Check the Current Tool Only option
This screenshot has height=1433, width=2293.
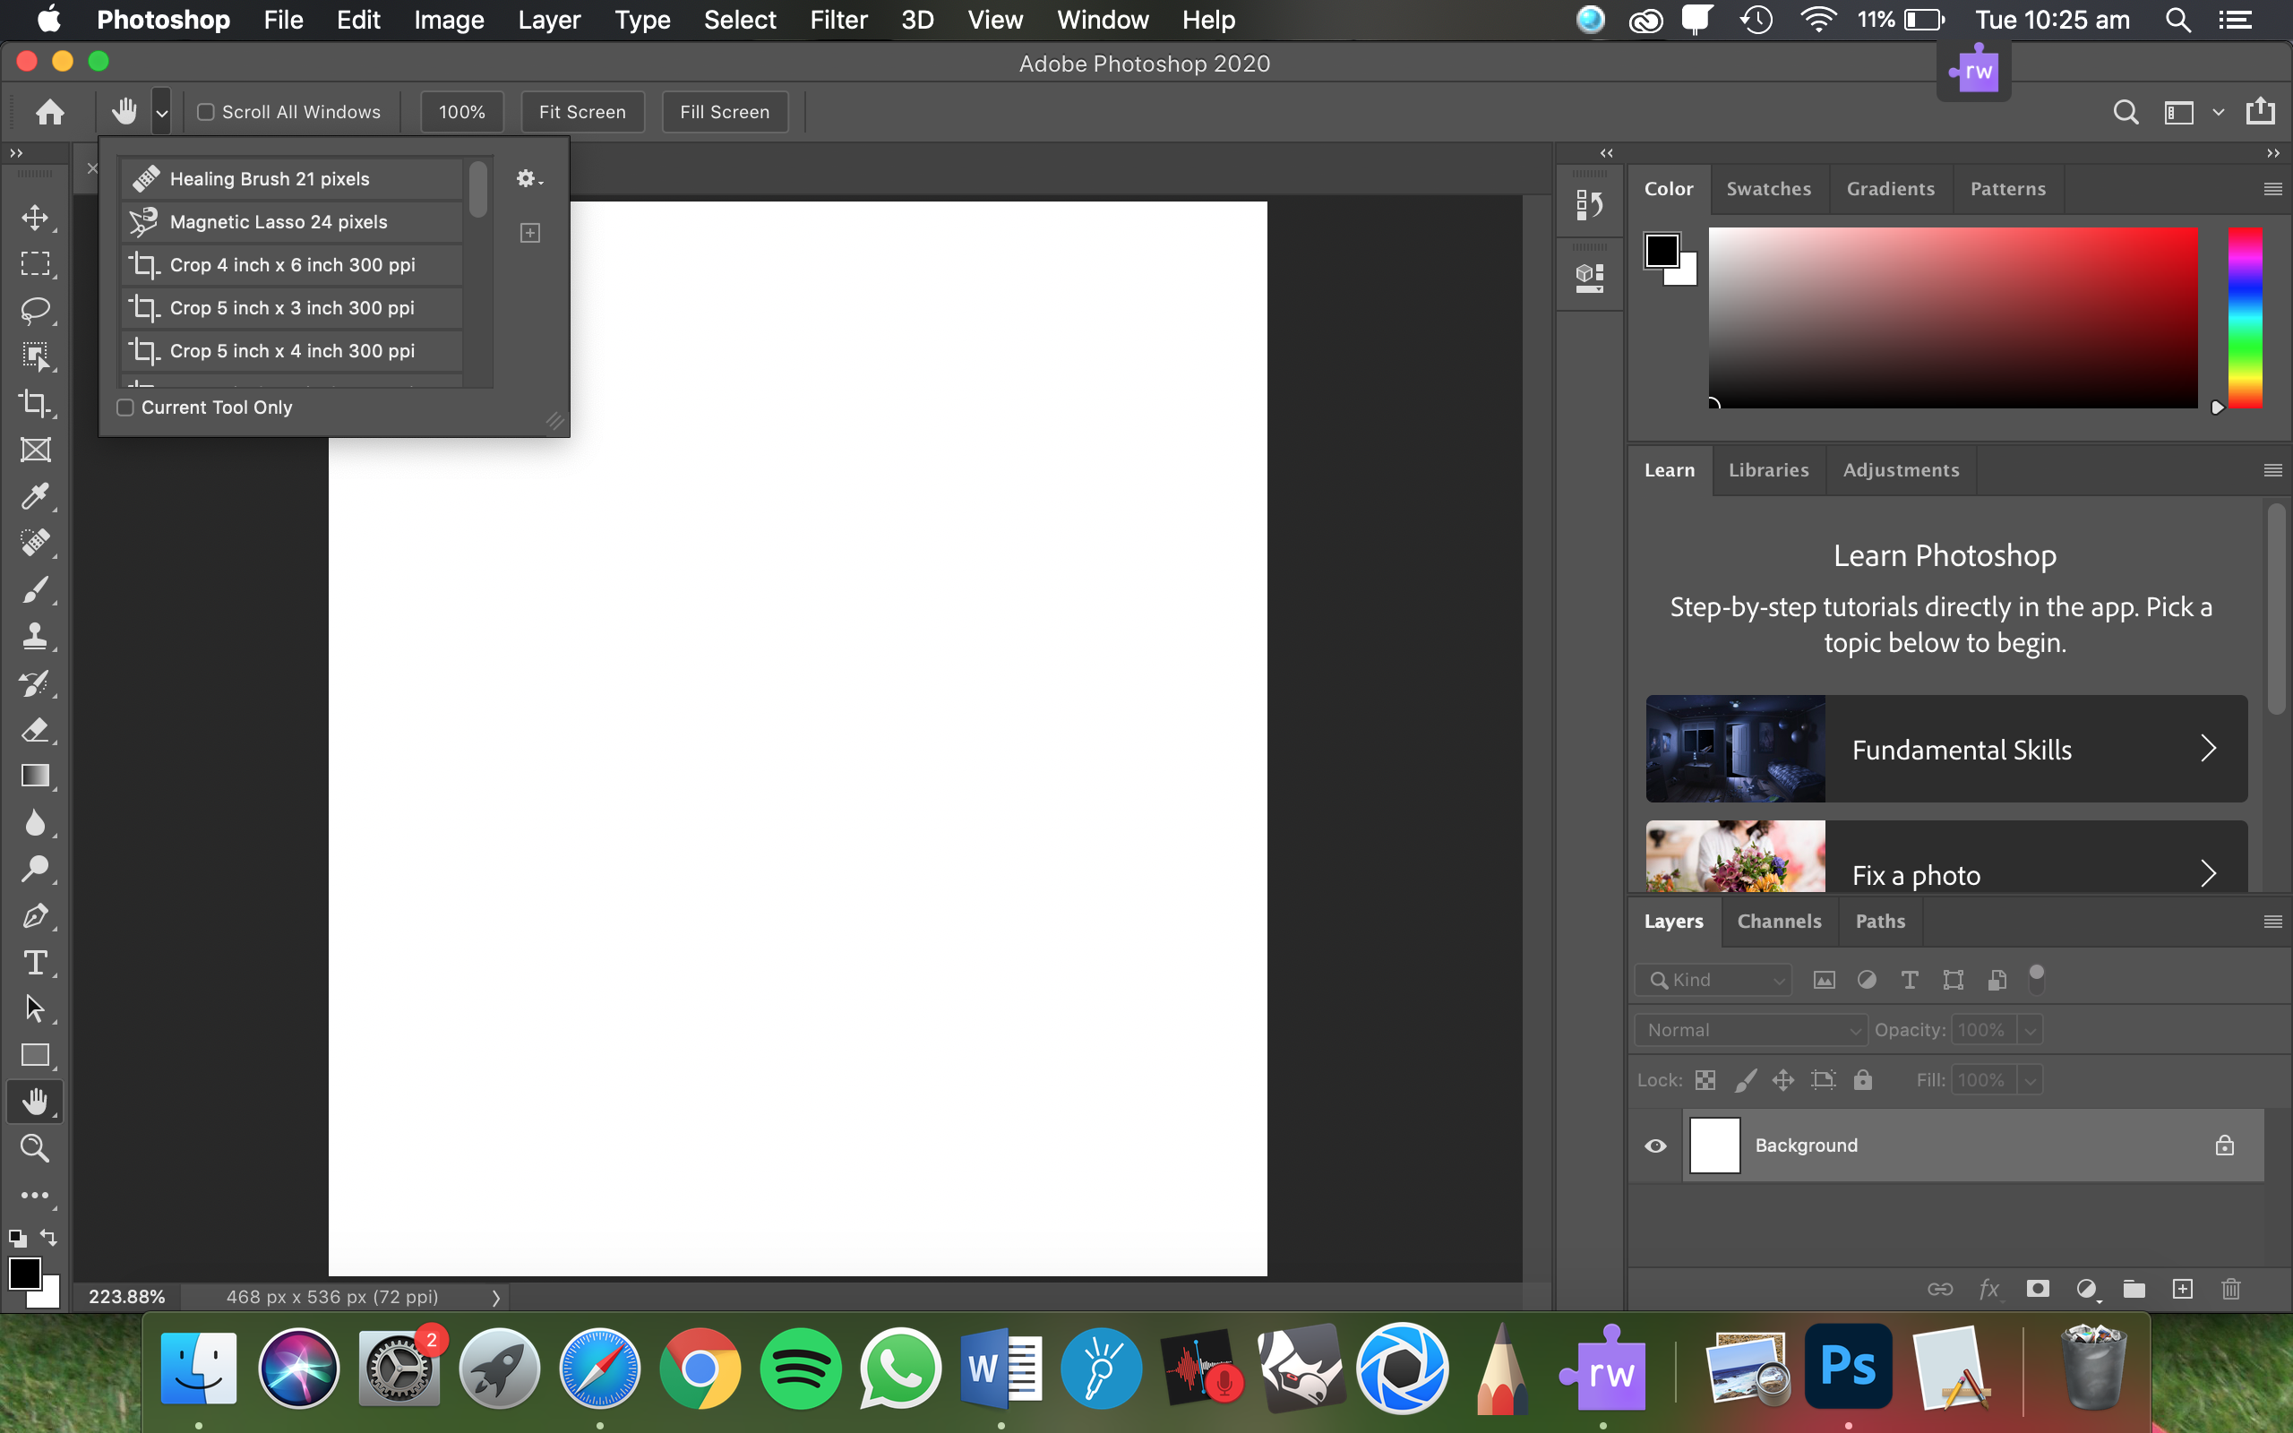point(125,407)
